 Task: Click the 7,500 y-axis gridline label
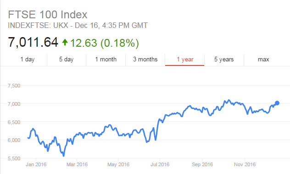pos(14,86)
